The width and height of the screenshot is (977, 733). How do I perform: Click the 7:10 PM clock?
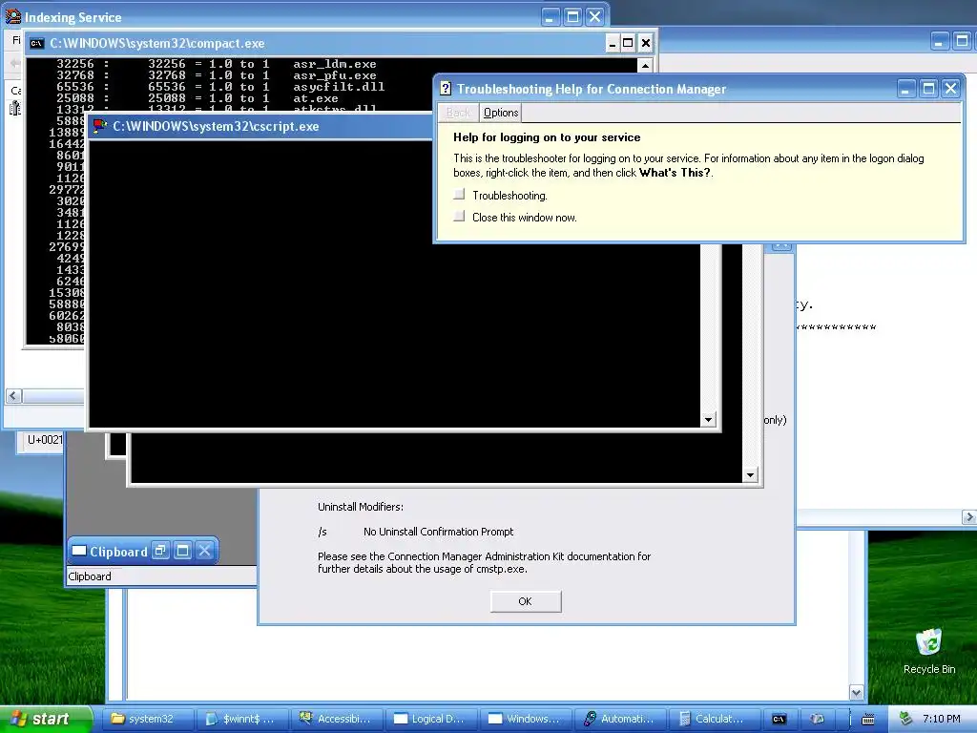point(941,719)
